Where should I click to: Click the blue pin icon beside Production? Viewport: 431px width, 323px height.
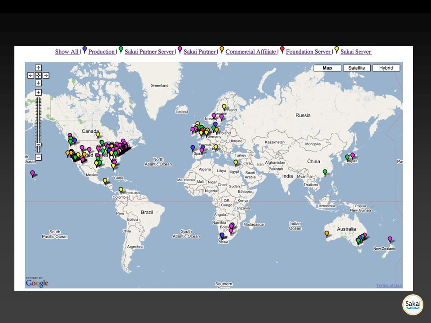85,50
